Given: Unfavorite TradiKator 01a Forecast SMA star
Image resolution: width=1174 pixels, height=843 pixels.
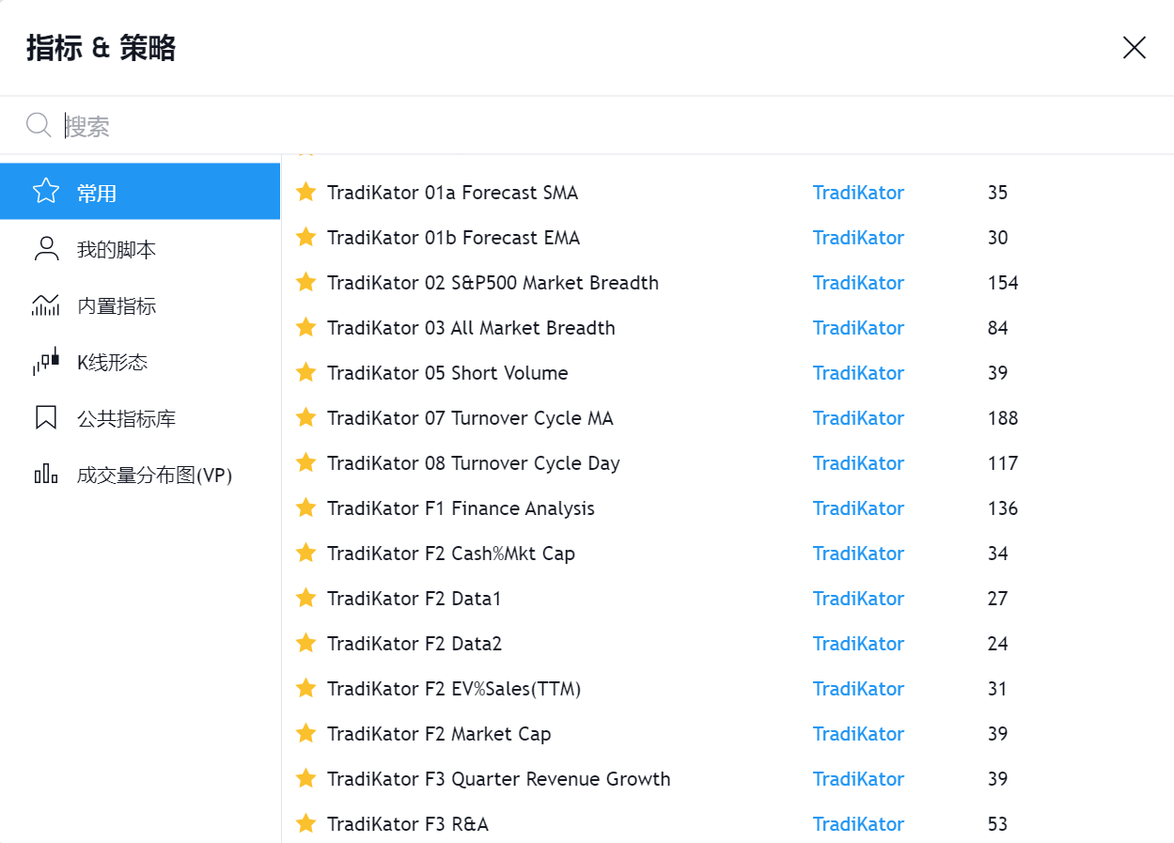Looking at the screenshot, I should [x=305, y=192].
